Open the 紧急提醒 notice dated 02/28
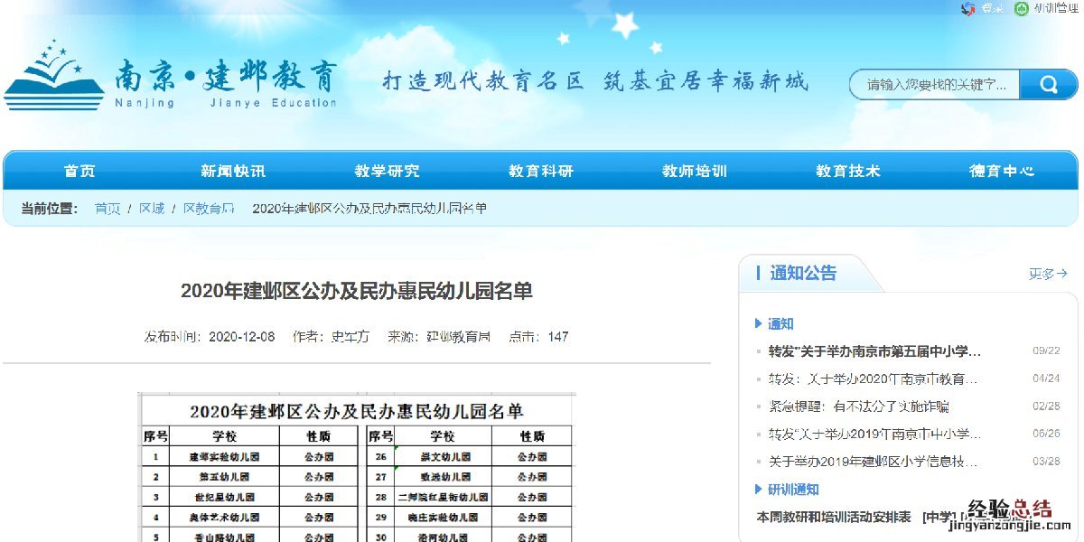 [x=858, y=406]
